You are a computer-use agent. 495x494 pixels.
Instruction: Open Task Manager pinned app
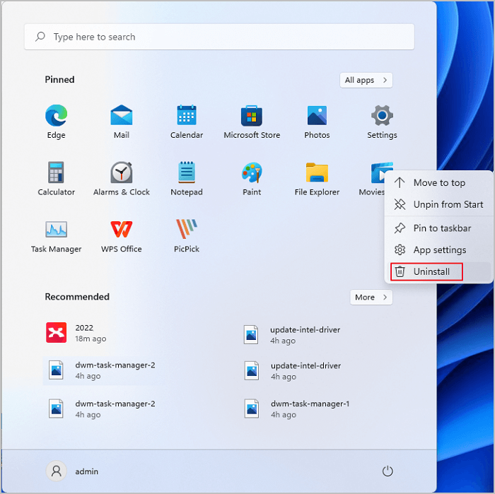click(56, 235)
